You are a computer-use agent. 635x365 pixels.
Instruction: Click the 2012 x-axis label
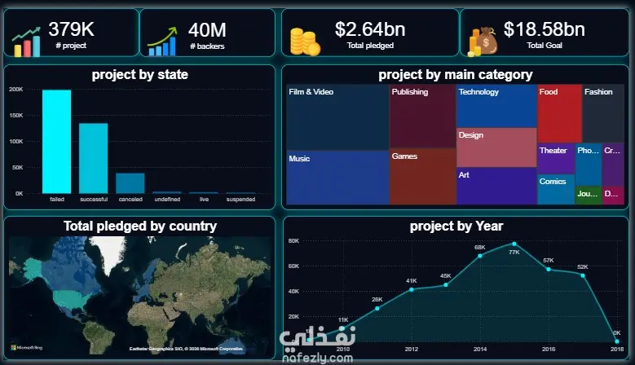pyautogui.click(x=412, y=349)
